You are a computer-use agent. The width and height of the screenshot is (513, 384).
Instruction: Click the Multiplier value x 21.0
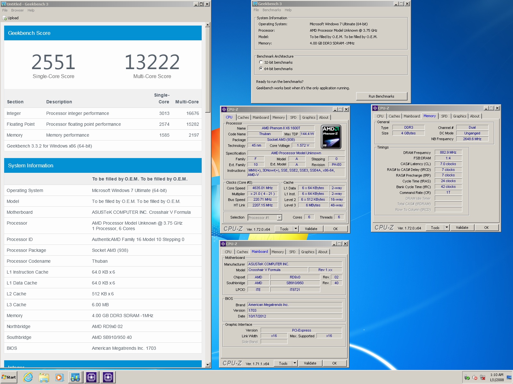pyautogui.click(x=262, y=194)
